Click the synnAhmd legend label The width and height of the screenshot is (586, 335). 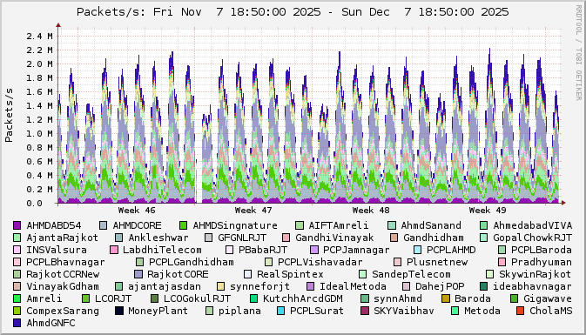[x=398, y=298]
